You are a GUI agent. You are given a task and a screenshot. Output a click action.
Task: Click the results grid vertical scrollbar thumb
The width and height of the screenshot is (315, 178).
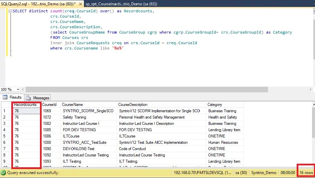314,123
